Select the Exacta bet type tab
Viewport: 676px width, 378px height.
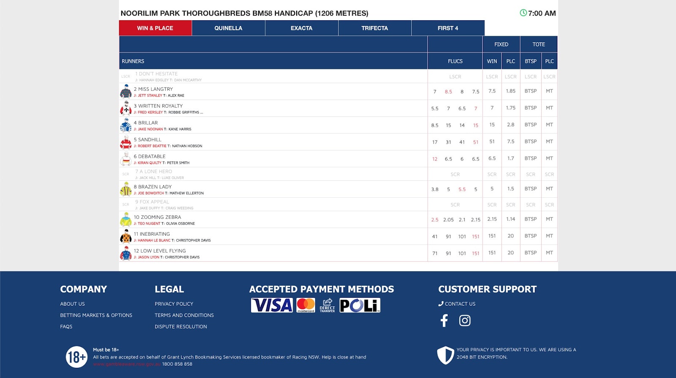click(301, 28)
